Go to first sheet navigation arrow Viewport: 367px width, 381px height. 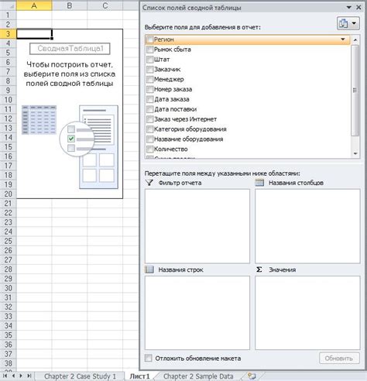(x=5, y=376)
